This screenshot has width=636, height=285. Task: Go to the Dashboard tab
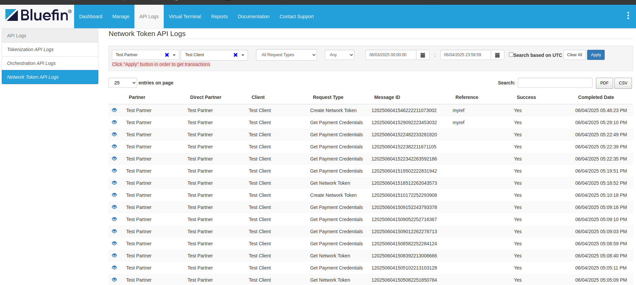point(91,16)
